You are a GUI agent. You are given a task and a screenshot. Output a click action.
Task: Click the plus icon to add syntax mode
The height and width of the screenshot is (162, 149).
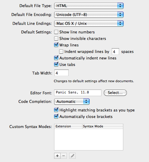point(57,156)
